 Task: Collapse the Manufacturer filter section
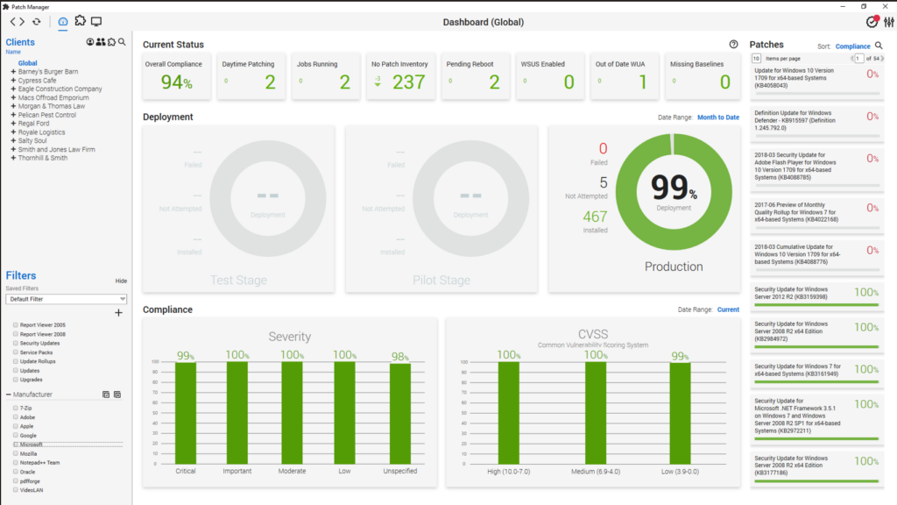point(7,395)
